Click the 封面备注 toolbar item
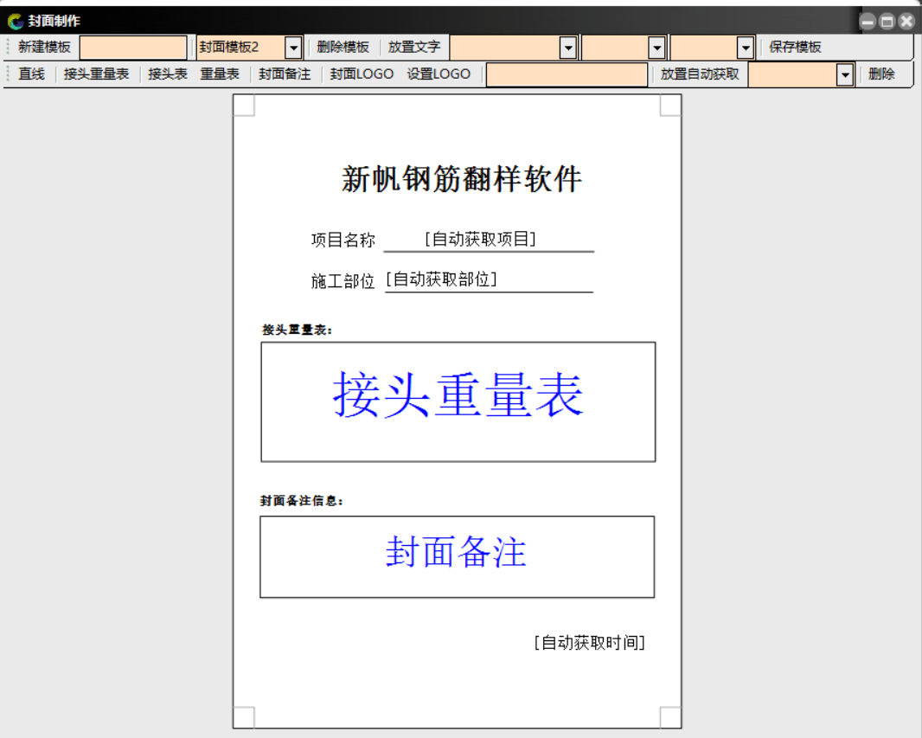The width and height of the screenshot is (922, 738). tap(285, 74)
